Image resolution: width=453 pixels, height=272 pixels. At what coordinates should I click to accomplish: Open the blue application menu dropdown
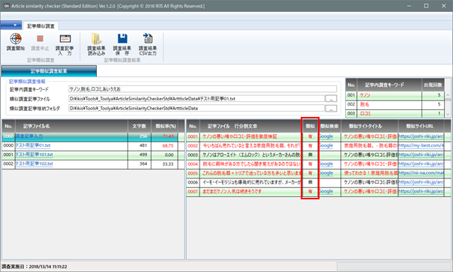pos(11,25)
